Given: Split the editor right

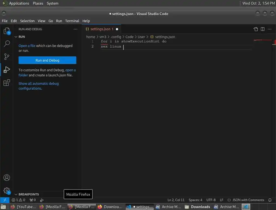Looking at the screenshot, I should 263,29.
